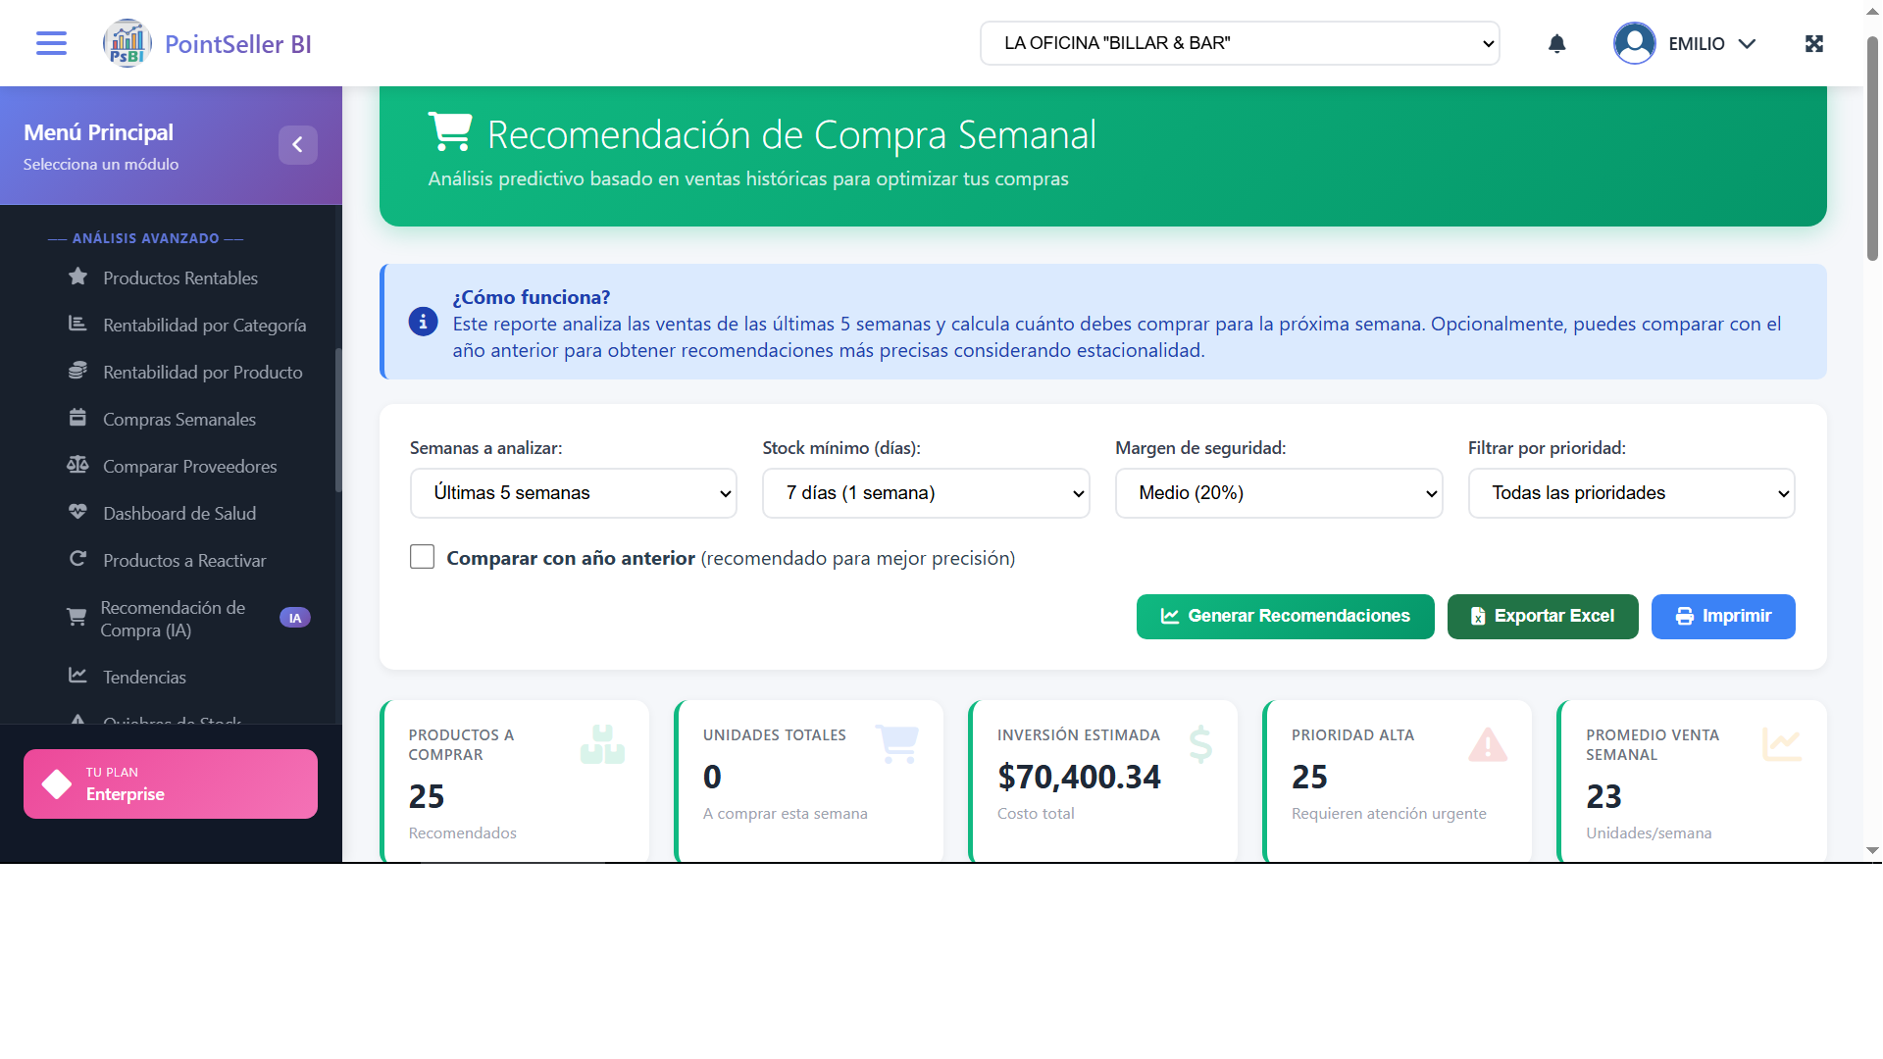Enable Comparar con año anterior checkbox
This screenshot has height=1059, width=1883.
[x=422, y=556]
